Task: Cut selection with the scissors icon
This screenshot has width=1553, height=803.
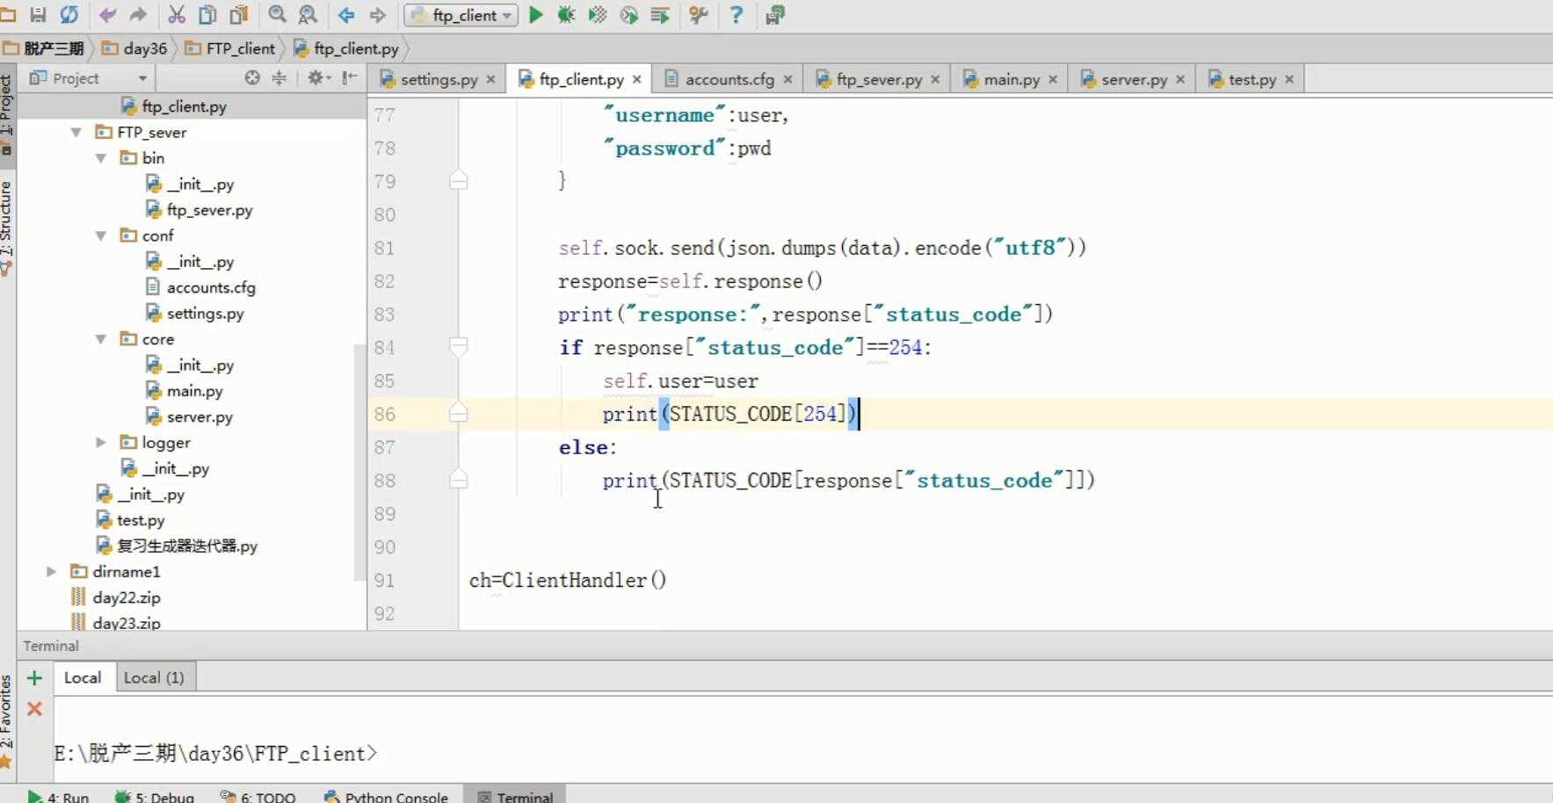Action: point(177,15)
